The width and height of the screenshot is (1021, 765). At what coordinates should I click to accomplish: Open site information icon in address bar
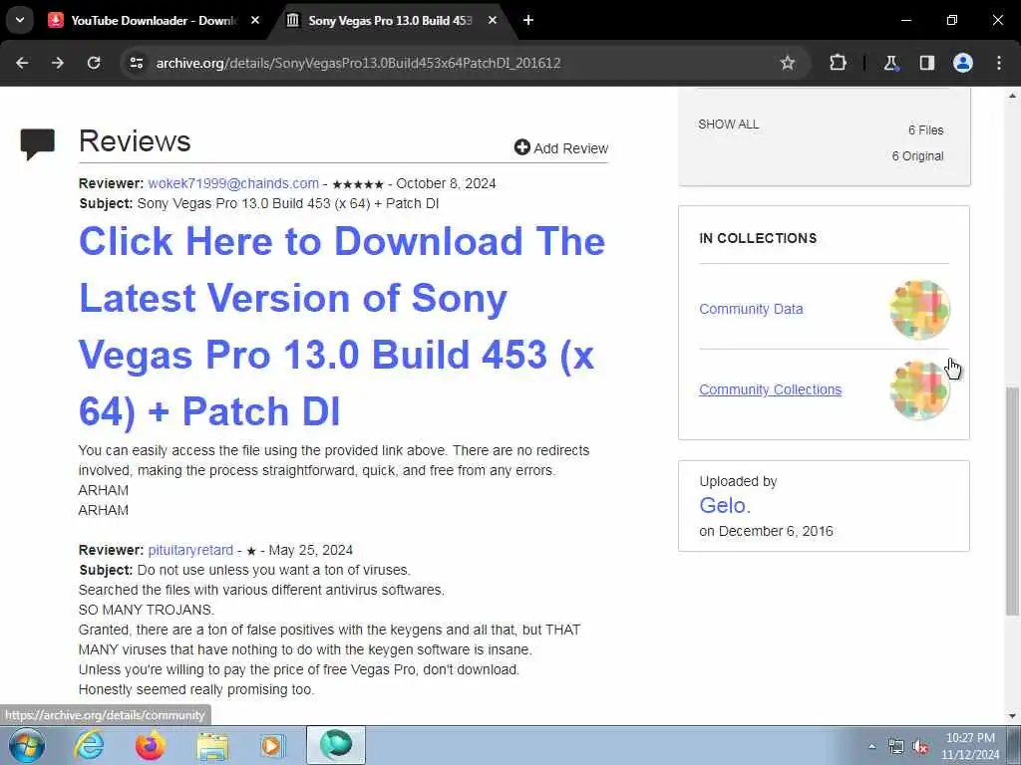pos(136,63)
